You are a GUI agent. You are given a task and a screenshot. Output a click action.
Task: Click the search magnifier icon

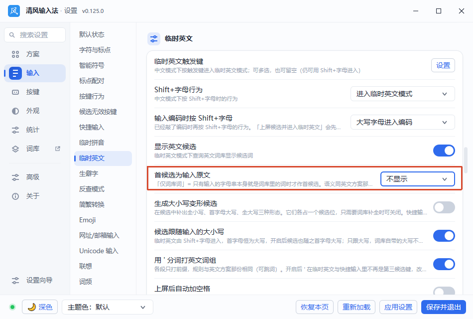pos(12,35)
